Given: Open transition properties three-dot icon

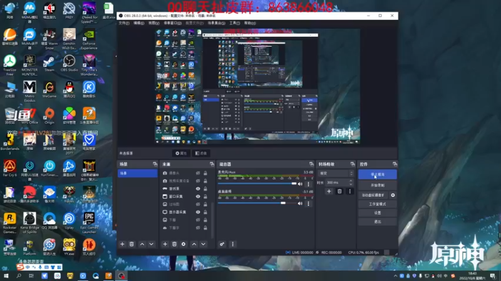Looking at the screenshot, I should (350, 191).
